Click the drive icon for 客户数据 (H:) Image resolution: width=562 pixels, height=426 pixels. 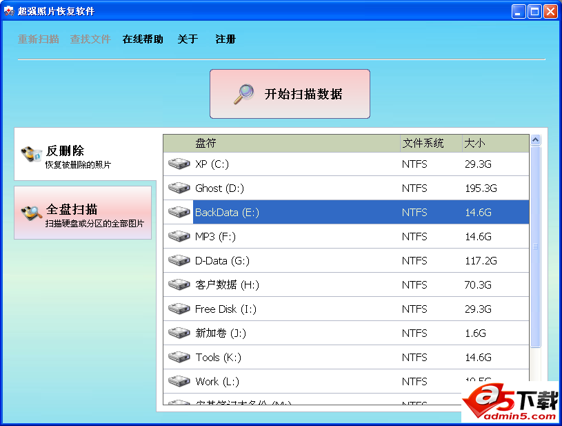click(x=179, y=284)
